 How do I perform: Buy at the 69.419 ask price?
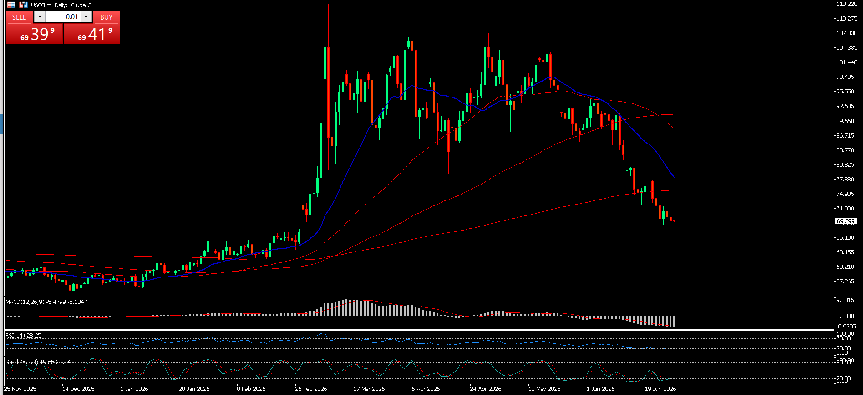pos(92,34)
